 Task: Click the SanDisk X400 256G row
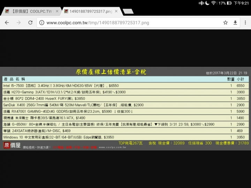point(125,105)
